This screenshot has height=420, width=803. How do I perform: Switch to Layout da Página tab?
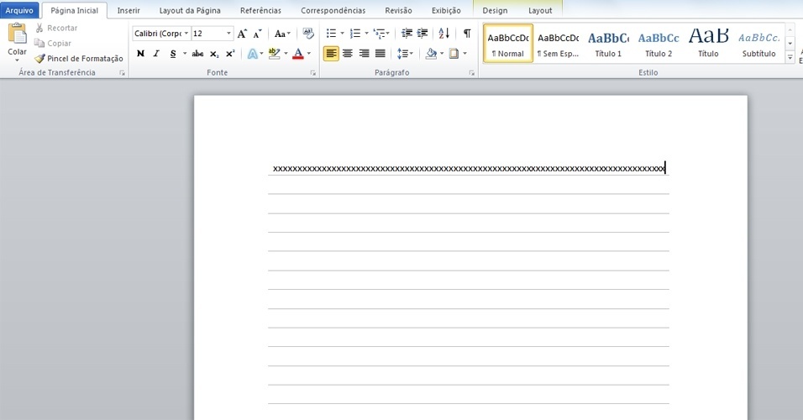click(190, 10)
